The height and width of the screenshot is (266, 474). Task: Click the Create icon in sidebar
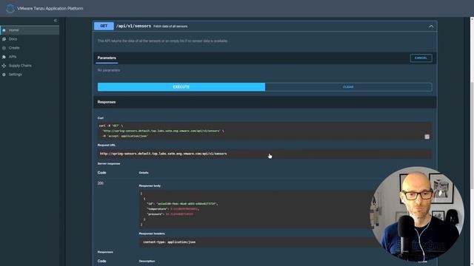(4, 48)
